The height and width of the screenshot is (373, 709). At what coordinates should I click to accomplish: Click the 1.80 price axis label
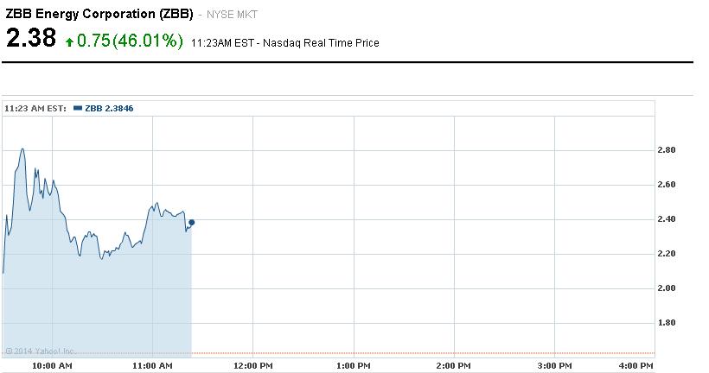(667, 323)
